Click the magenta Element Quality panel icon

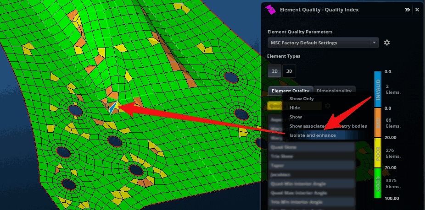pos(271,9)
